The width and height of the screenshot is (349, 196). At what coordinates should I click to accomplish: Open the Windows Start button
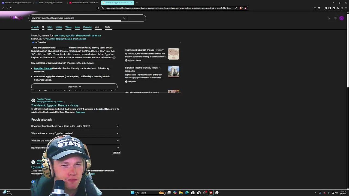pos(132,193)
